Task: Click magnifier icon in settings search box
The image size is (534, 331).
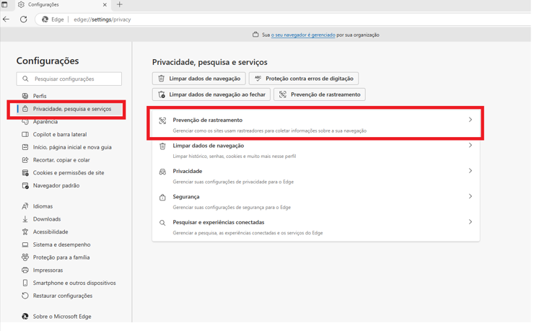Action: 25,79
